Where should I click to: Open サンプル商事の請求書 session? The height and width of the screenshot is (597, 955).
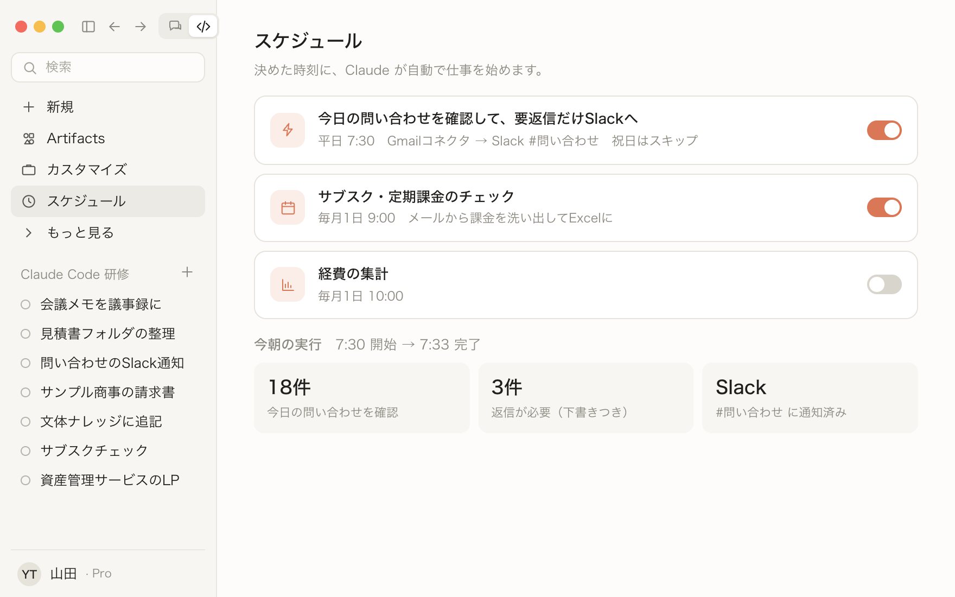pos(108,392)
